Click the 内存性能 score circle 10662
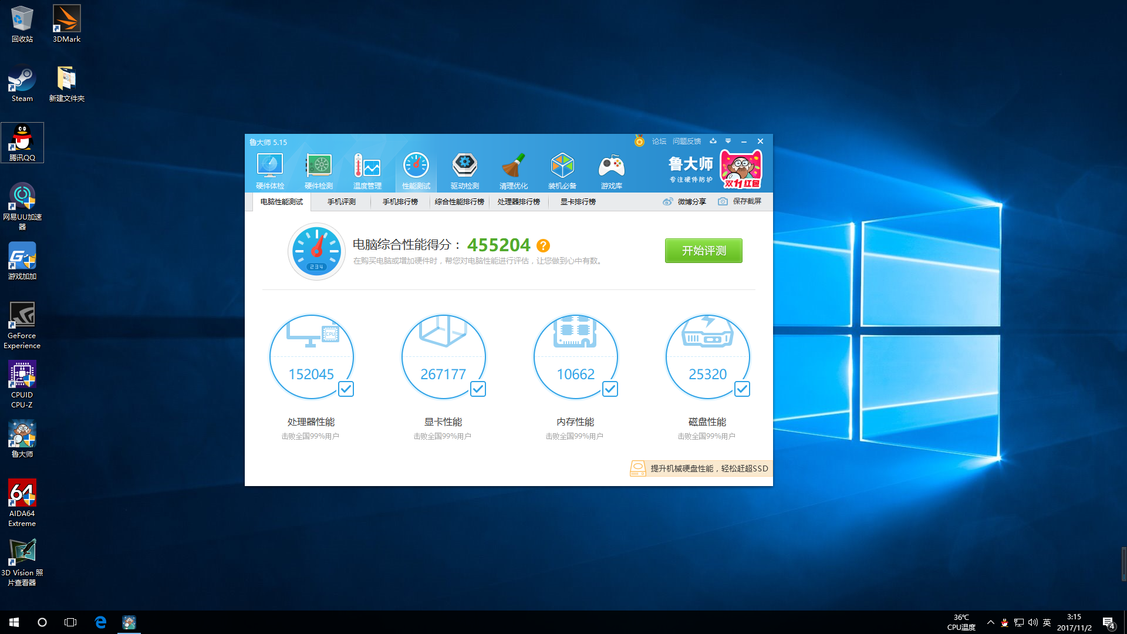 click(x=575, y=357)
